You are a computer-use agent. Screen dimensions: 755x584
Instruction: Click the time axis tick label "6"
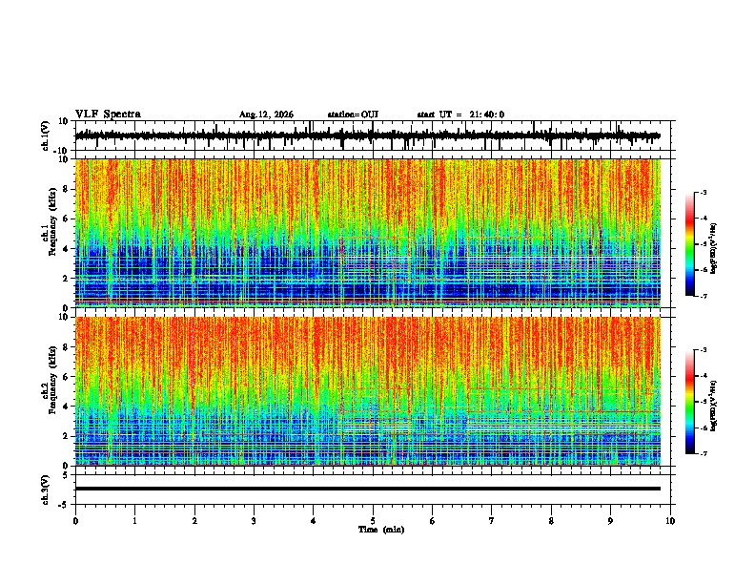click(x=433, y=521)
